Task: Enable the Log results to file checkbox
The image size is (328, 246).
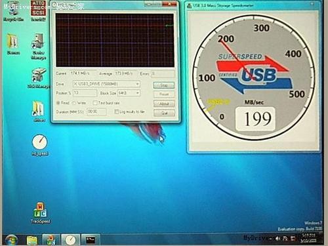Action: tap(117, 112)
